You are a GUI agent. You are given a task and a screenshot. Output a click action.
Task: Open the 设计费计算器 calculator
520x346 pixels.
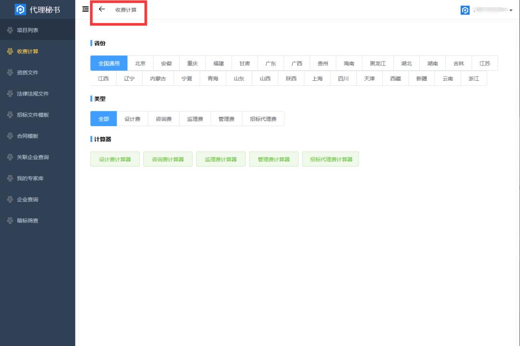tap(115, 159)
